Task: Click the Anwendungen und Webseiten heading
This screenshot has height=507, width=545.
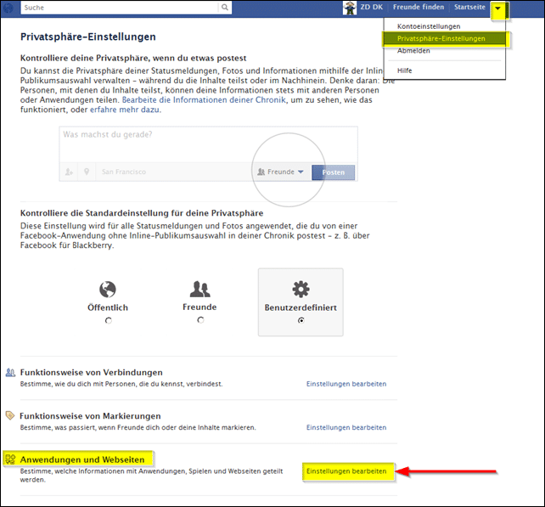Action: pyautogui.click(x=82, y=459)
